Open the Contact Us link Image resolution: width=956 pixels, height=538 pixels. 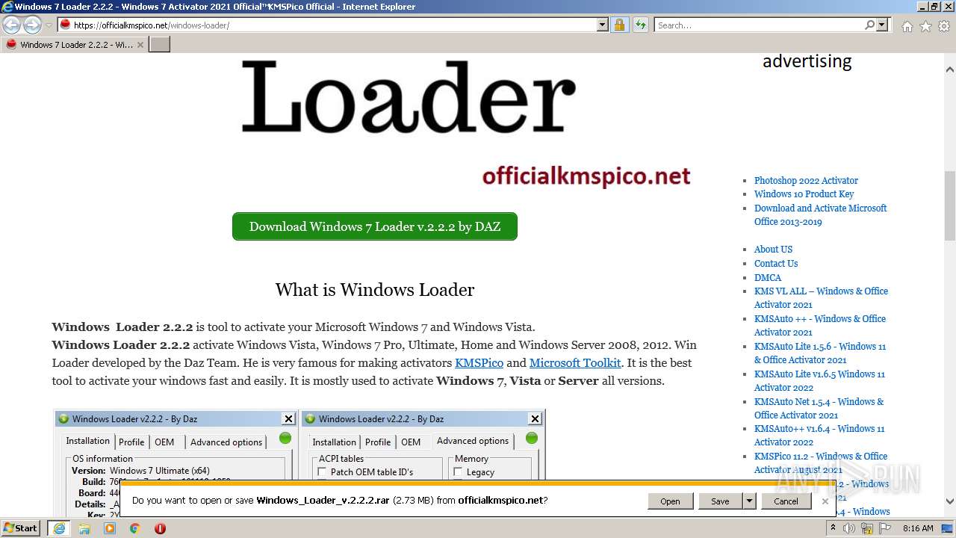pos(776,263)
